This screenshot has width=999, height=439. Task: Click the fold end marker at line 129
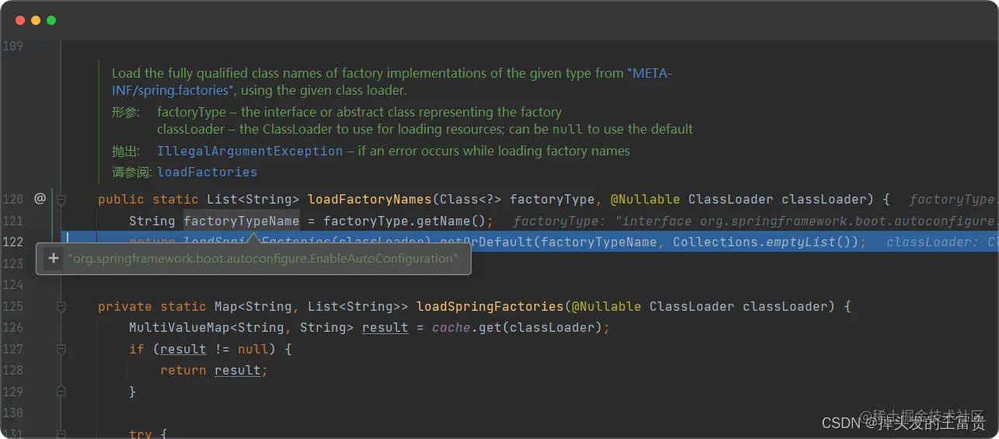pyautogui.click(x=61, y=392)
